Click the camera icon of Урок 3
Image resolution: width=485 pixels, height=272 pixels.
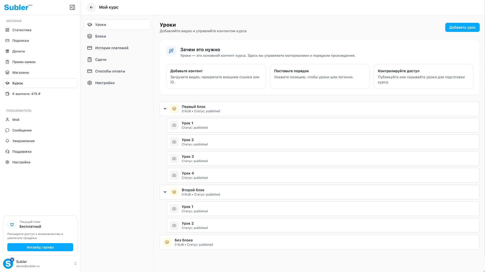(x=174, y=159)
